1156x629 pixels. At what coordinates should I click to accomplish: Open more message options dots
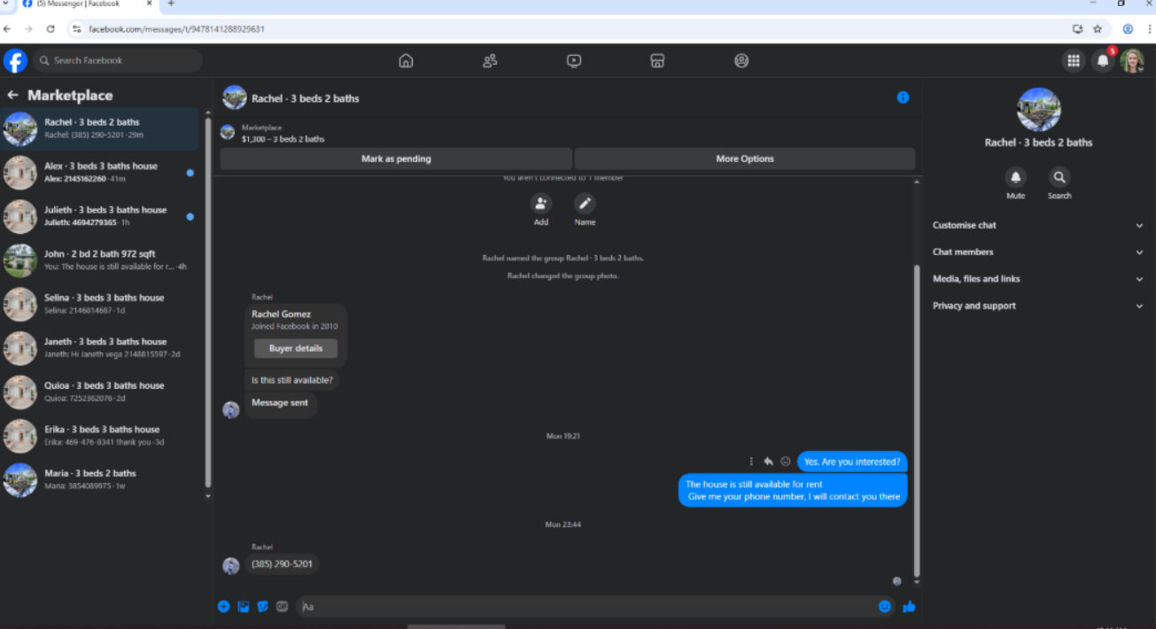tap(752, 462)
